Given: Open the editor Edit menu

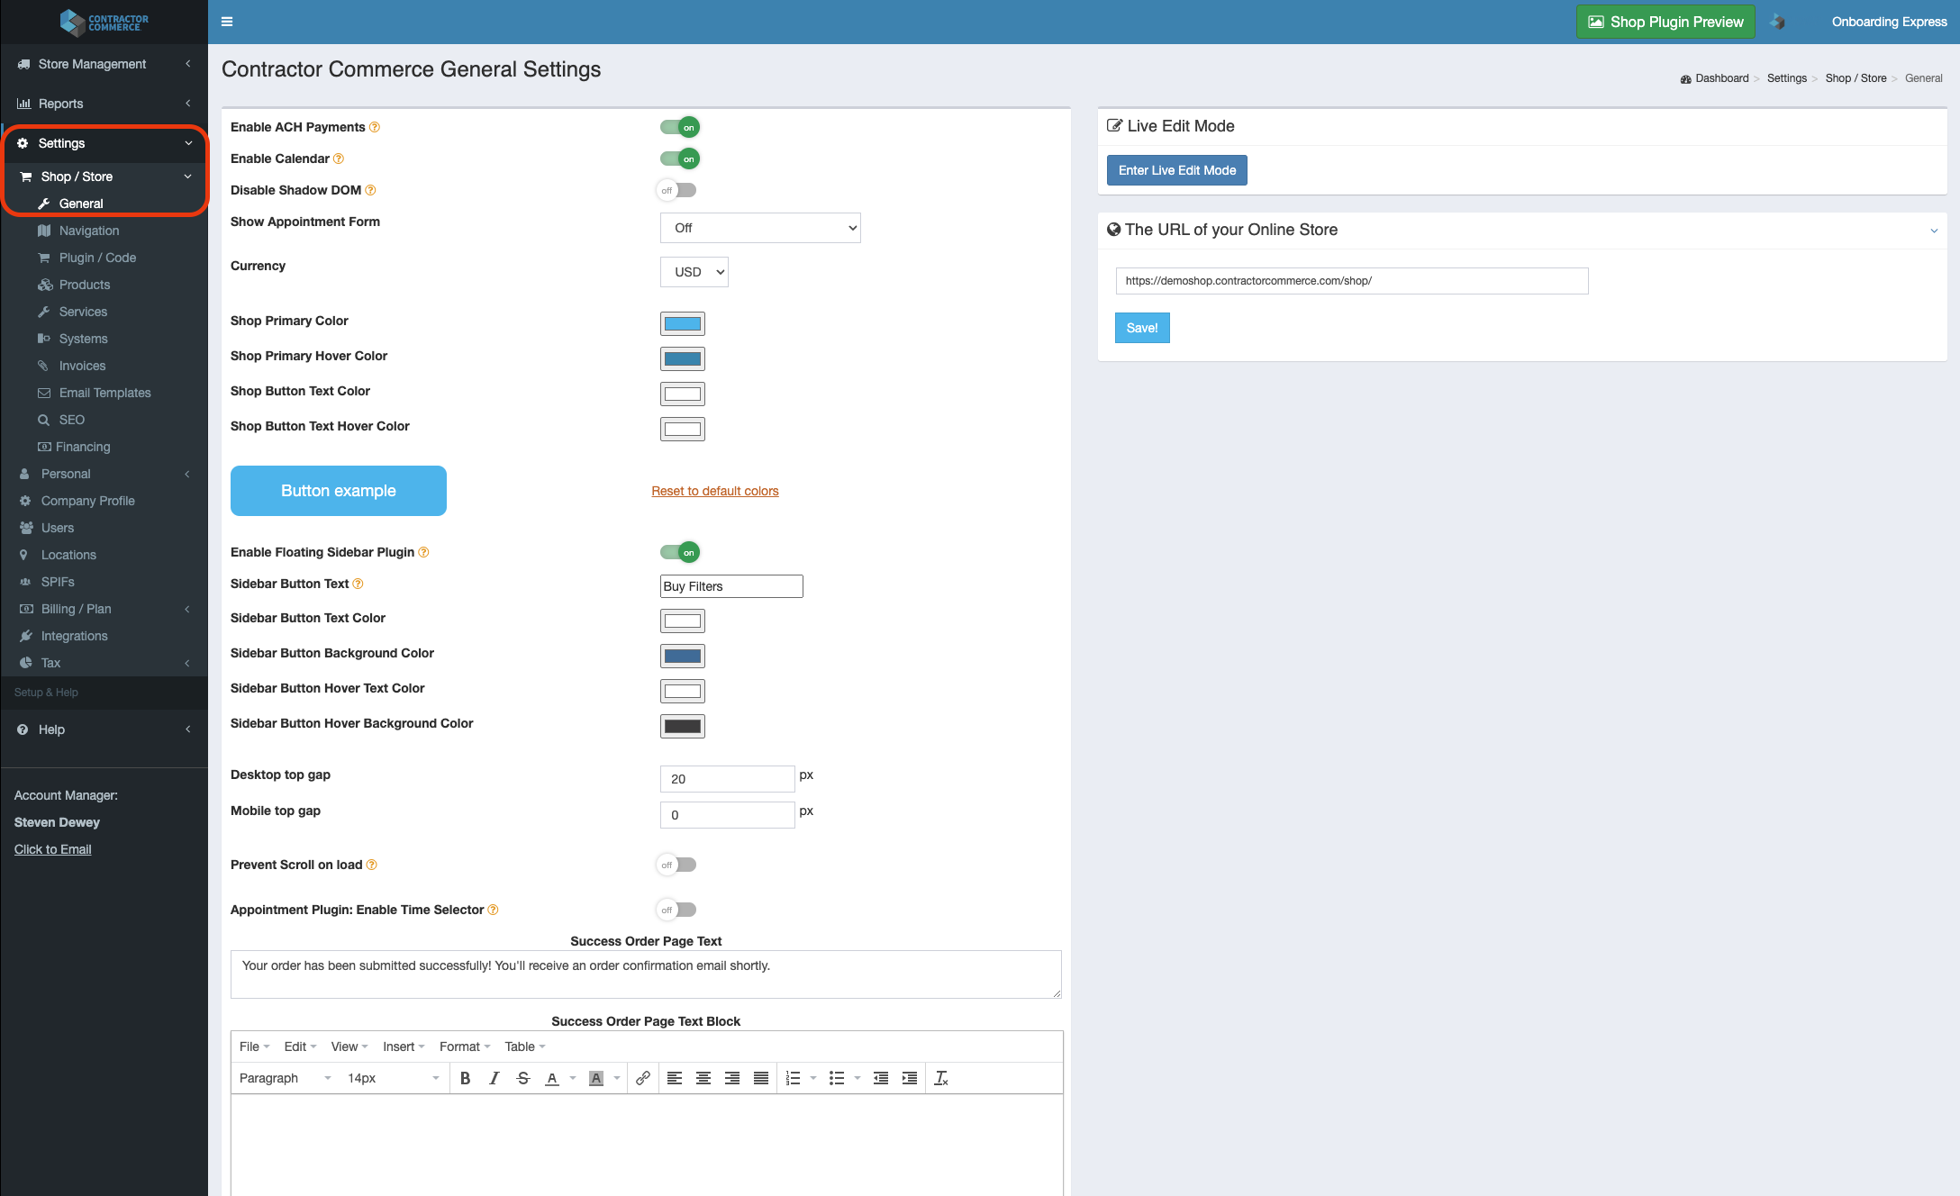Looking at the screenshot, I should (300, 1046).
